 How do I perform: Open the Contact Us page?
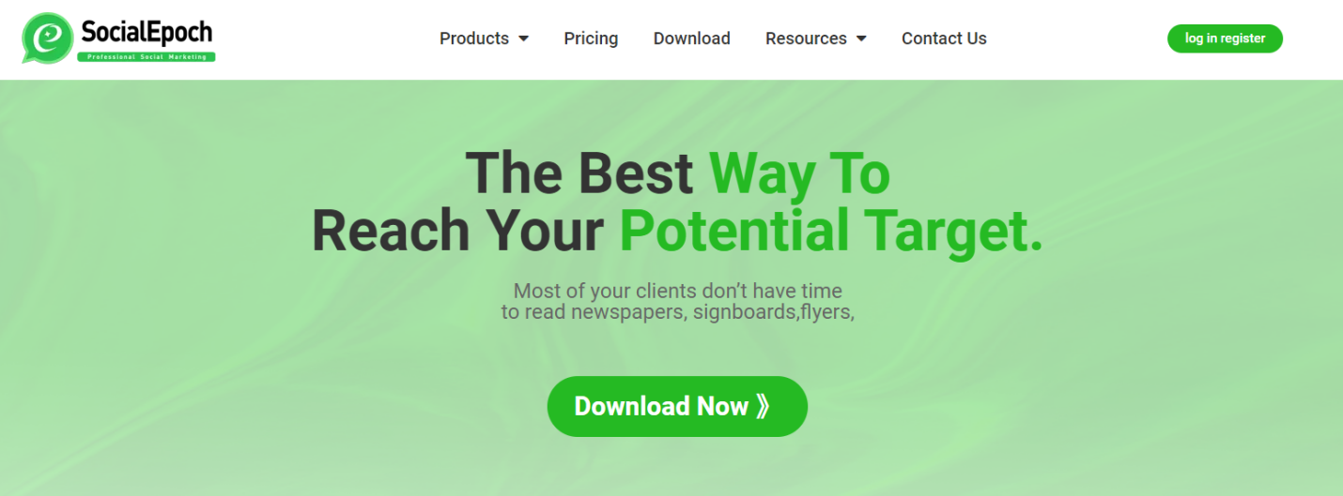coord(944,38)
